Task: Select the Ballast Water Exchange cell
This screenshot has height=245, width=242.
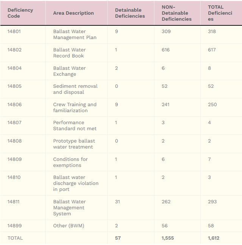Action: tap(69, 71)
